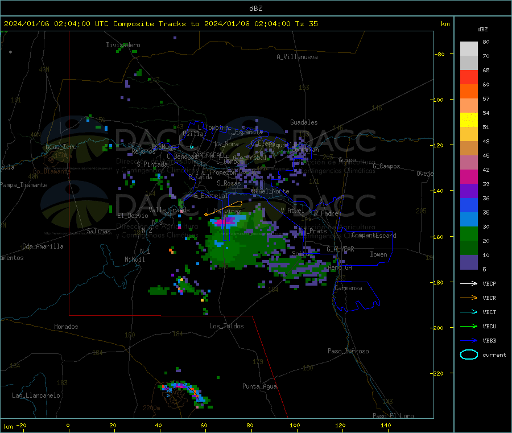Click the white VBCP arrow legend icon
This screenshot has width=512, height=433.
pos(469,283)
